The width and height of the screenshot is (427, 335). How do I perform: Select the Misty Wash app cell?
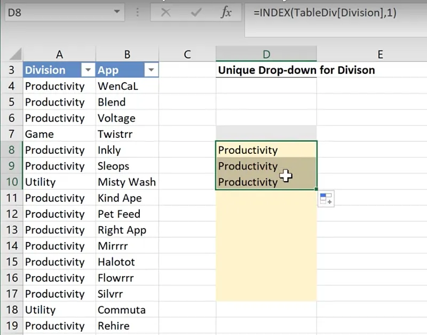pyautogui.click(x=126, y=182)
